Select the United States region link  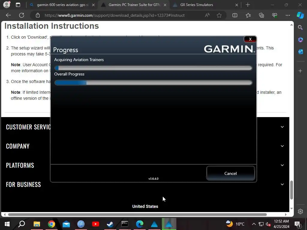[145, 206]
